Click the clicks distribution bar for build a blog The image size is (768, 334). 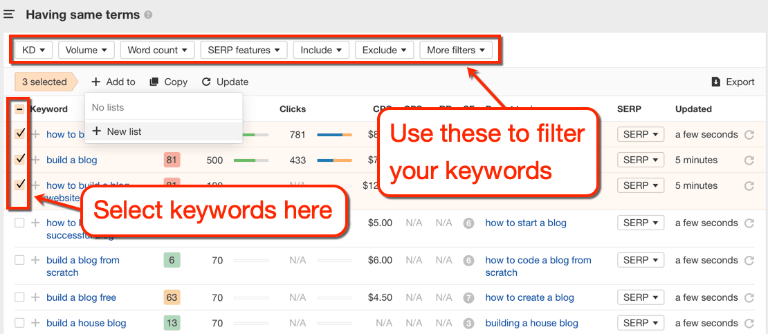point(335,160)
